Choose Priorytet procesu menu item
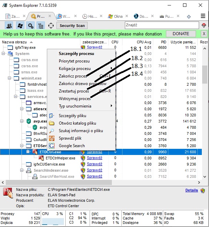 click(81, 61)
